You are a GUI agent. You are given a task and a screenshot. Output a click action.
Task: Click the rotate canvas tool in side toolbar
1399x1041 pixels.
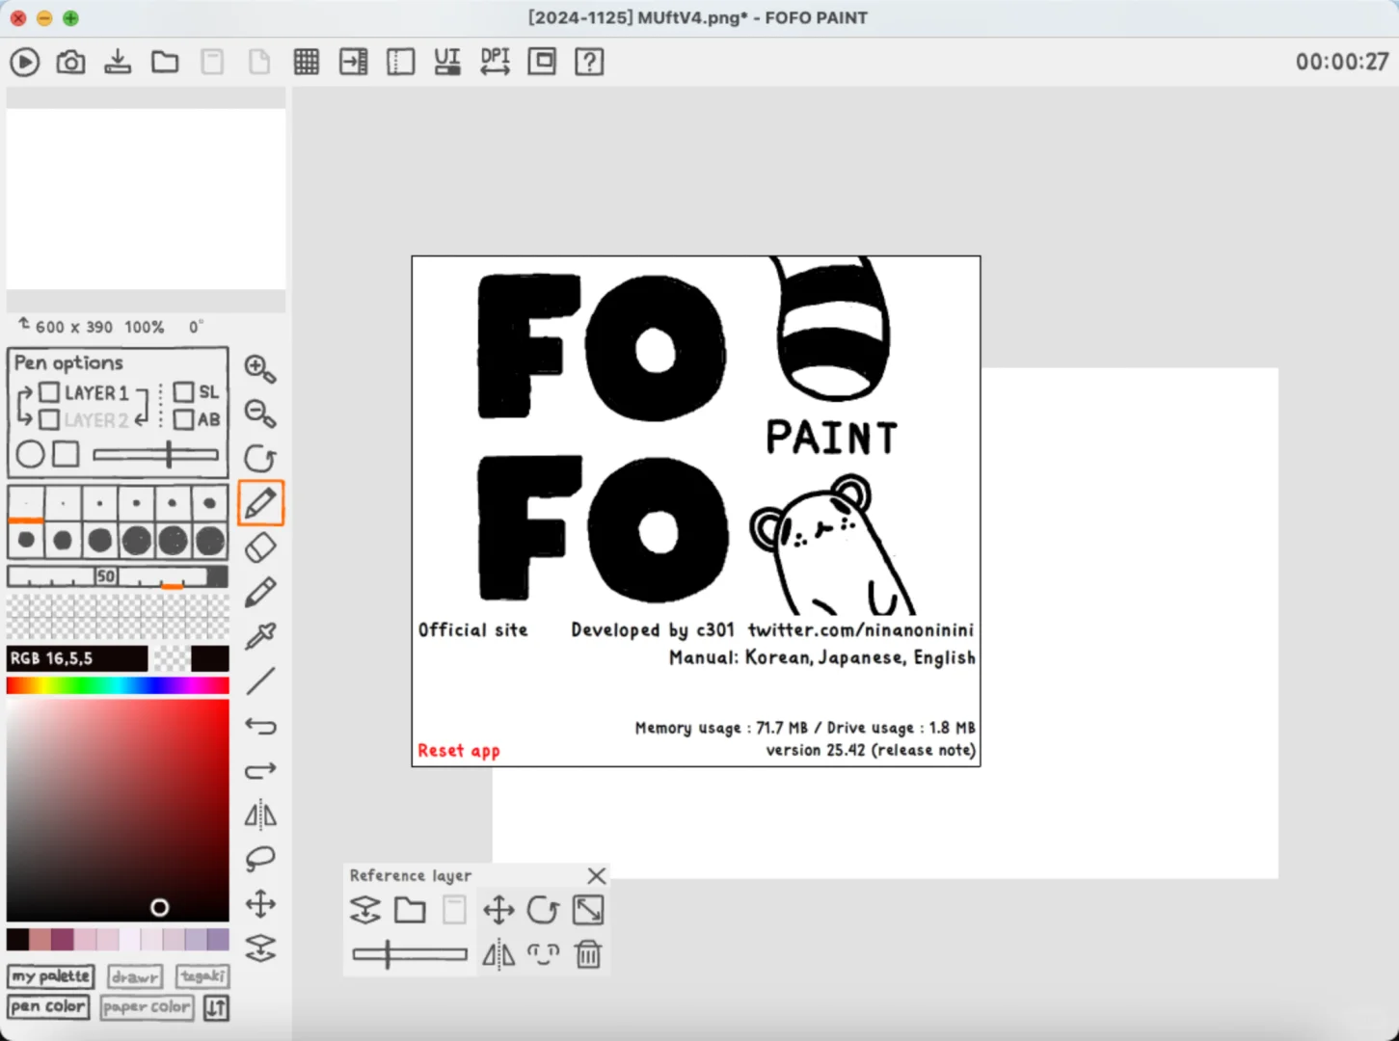click(x=260, y=458)
